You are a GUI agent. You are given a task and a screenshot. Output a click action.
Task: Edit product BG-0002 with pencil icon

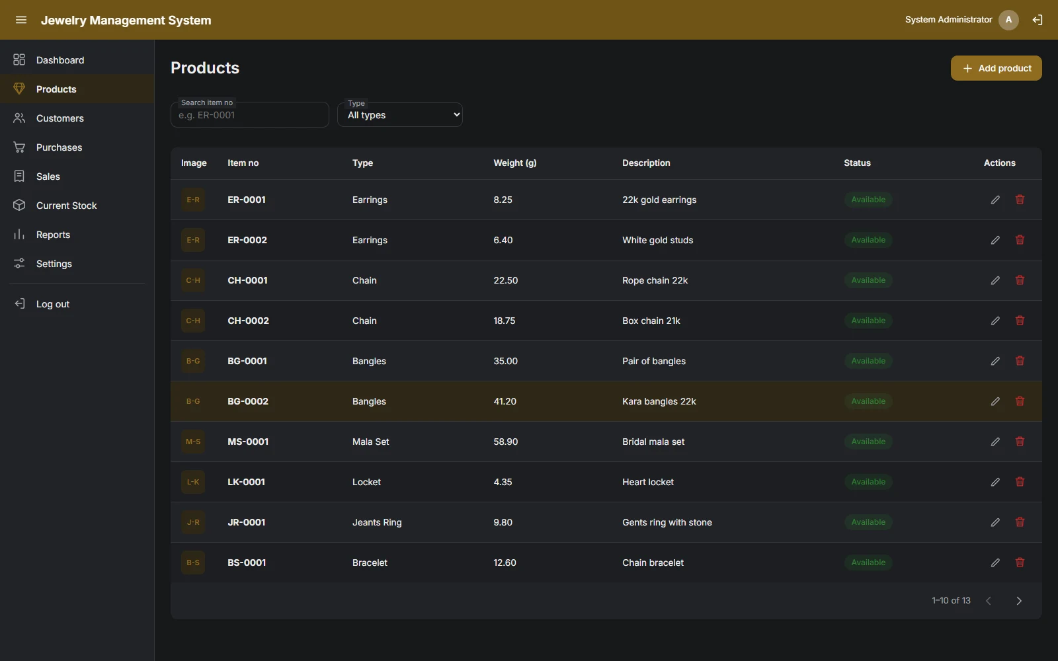click(995, 401)
